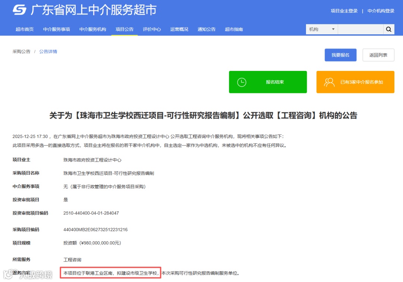Click the investment amount ¥980,000,000.00元
Screen dimensions: 403x282
100,243
